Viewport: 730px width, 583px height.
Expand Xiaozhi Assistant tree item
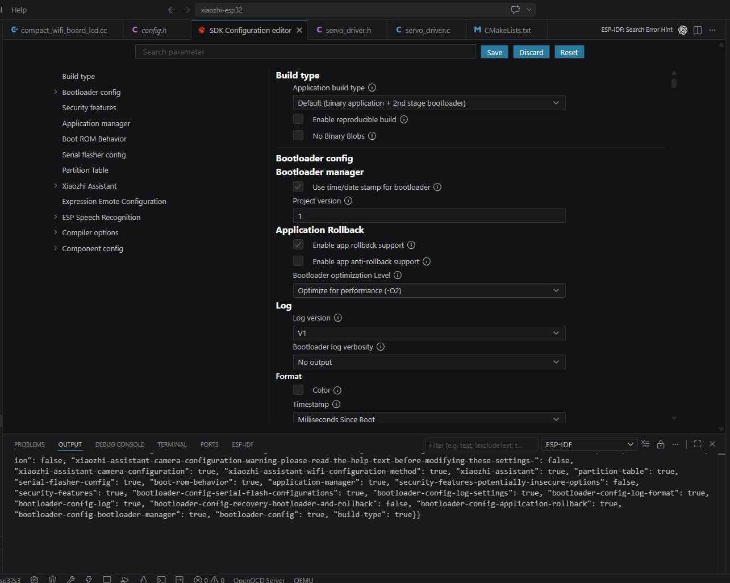55,186
